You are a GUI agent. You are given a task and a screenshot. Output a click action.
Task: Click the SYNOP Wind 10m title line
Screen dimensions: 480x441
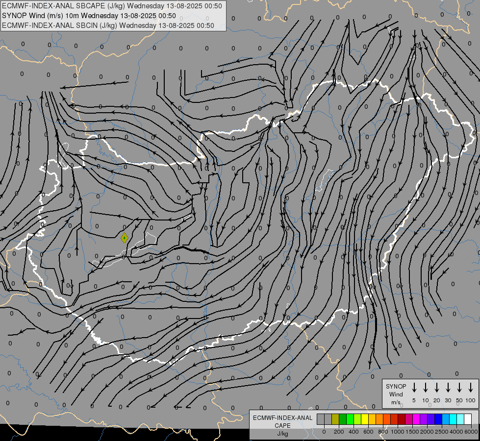(x=89, y=16)
